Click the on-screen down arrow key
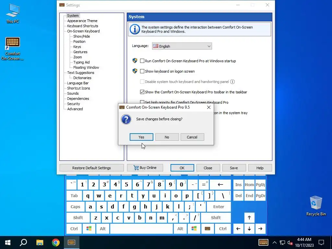 pos(249,229)
